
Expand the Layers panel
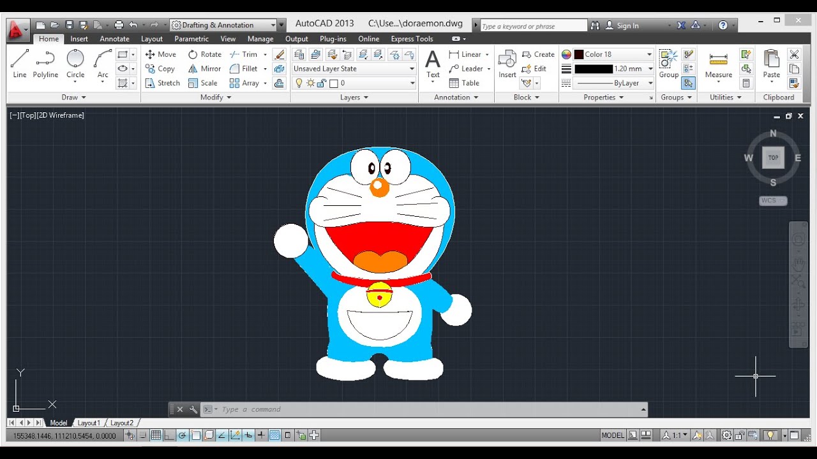[x=354, y=98]
